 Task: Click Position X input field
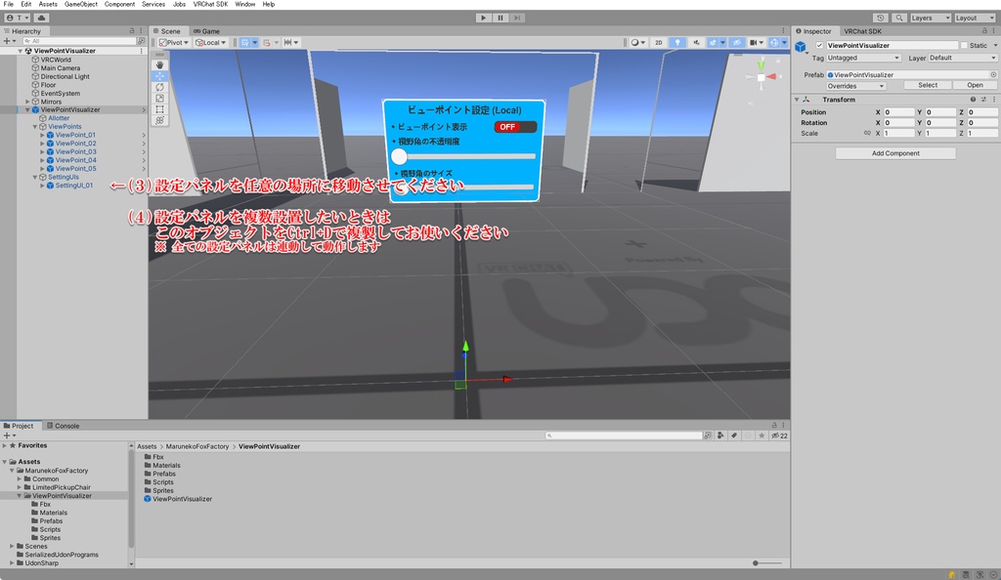coord(899,112)
